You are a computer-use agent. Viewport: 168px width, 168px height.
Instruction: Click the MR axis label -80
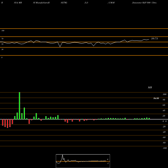pos(164,143)
